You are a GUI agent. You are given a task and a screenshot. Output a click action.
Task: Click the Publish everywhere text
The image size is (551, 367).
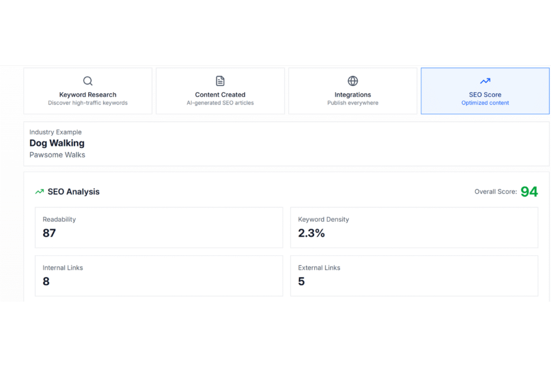352,102
